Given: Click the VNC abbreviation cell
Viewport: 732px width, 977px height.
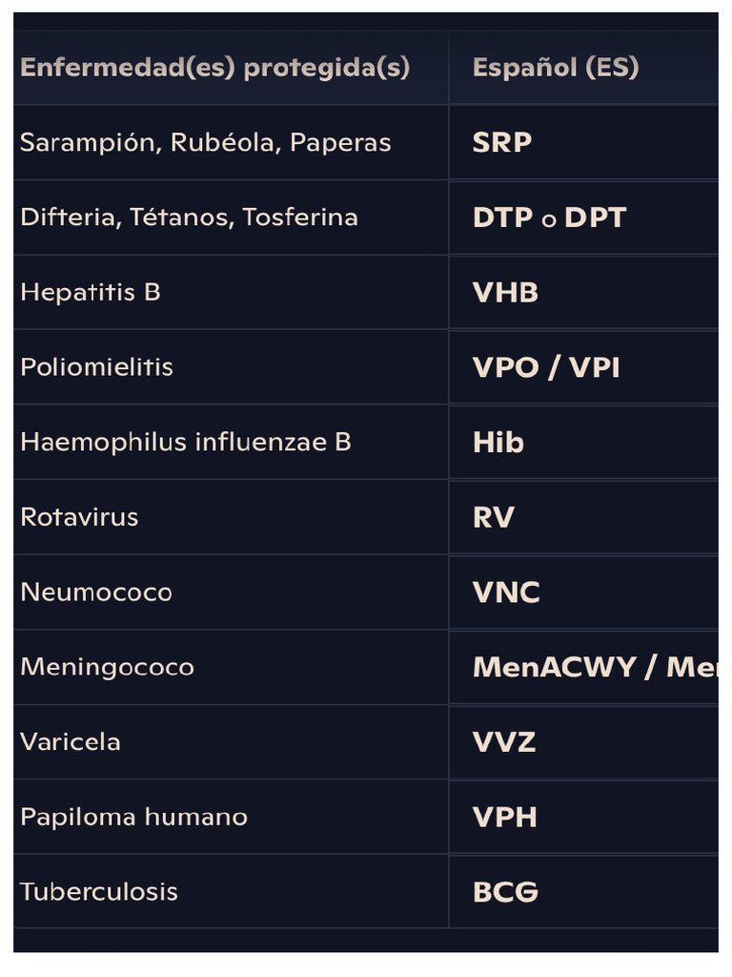Looking at the screenshot, I should pyautogui.click(x=506, y=592).
